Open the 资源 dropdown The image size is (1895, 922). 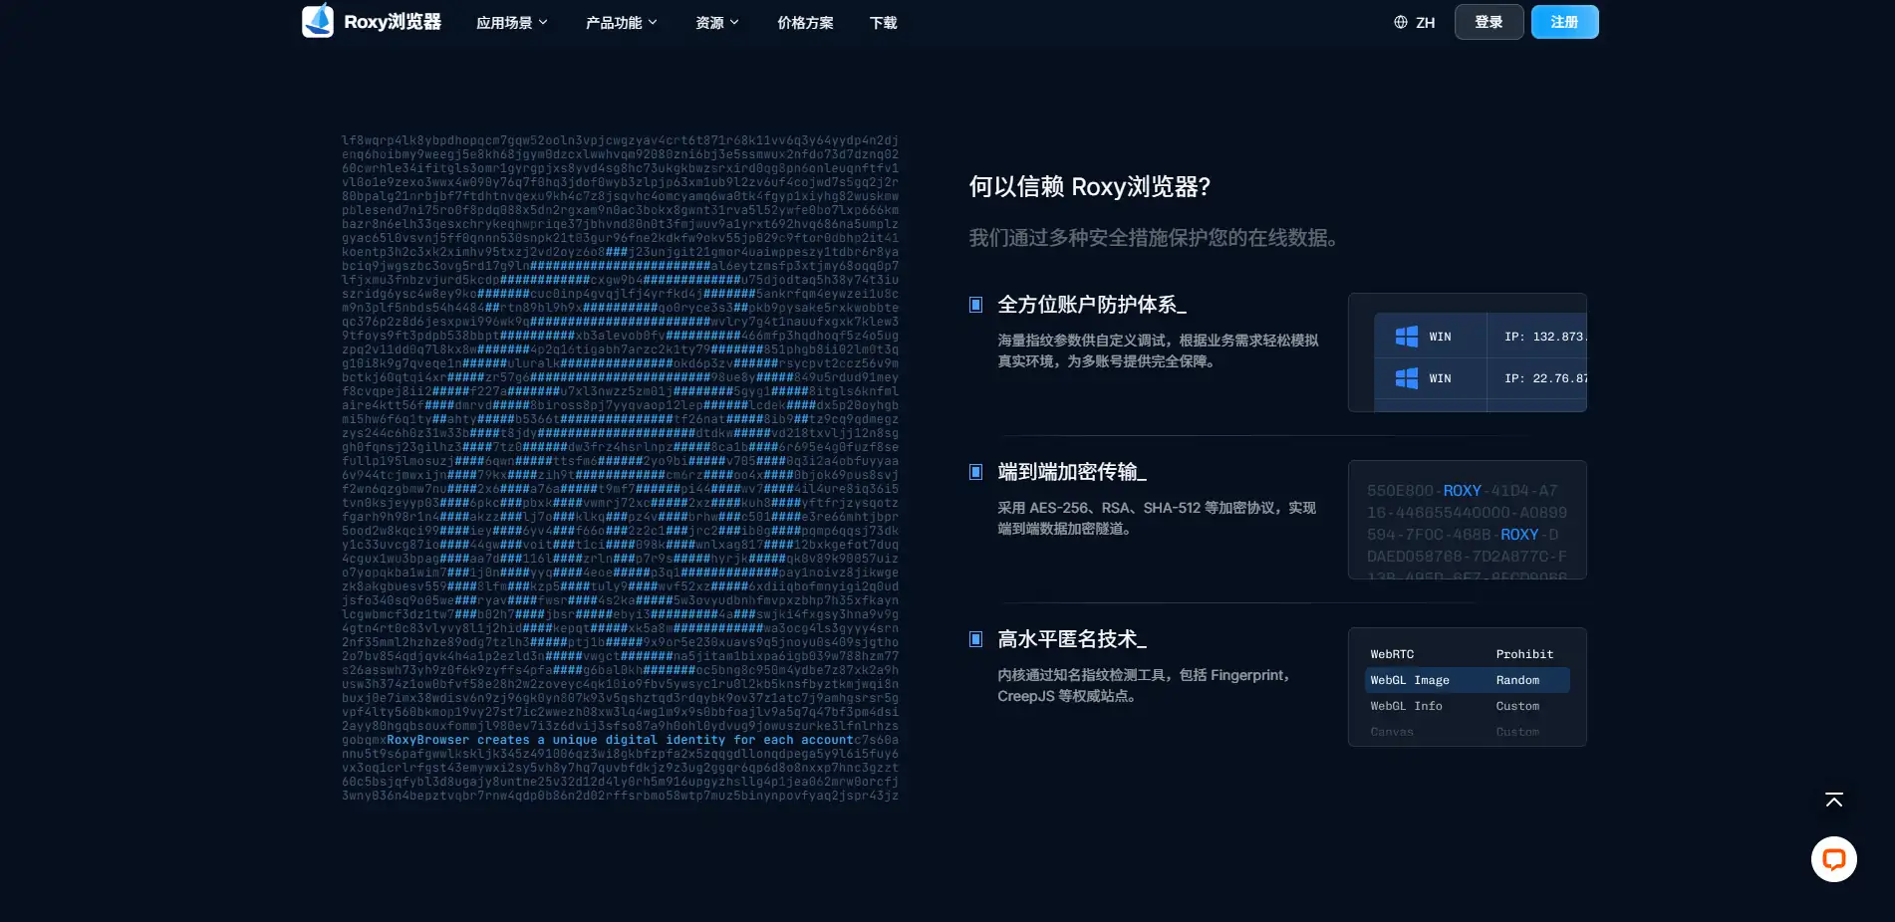coord(717,22)
